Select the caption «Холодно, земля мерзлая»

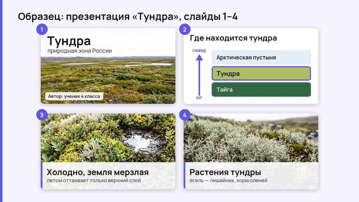[98, 172]
